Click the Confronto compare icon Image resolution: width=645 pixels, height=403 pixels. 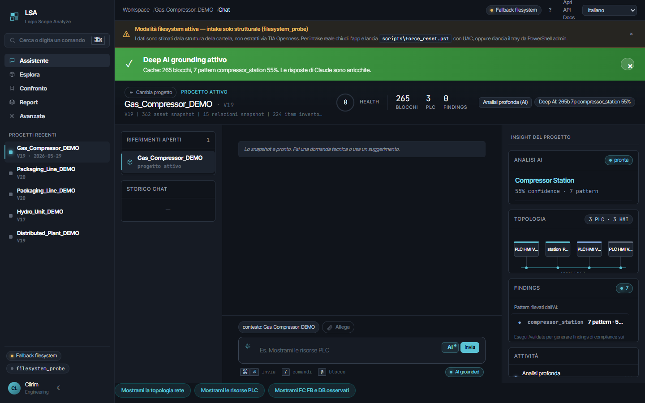[12, 88]
